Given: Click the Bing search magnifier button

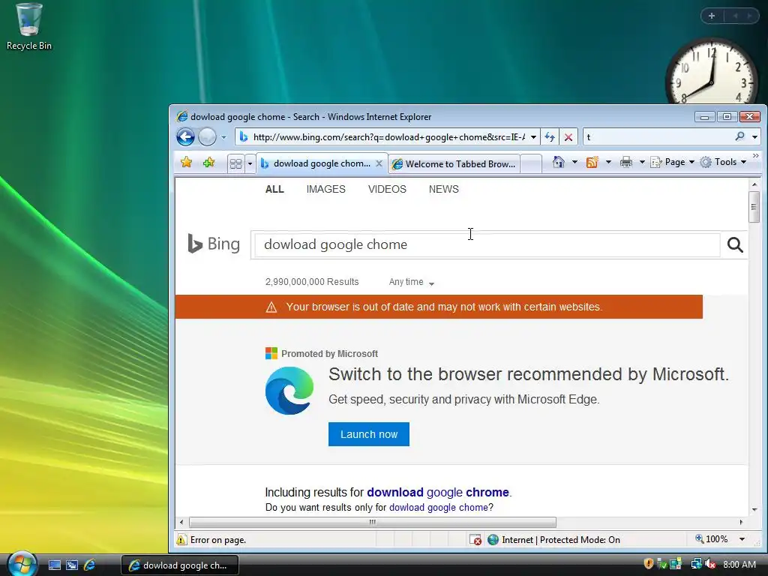Looking at the screenshot, I should [735, 244].
